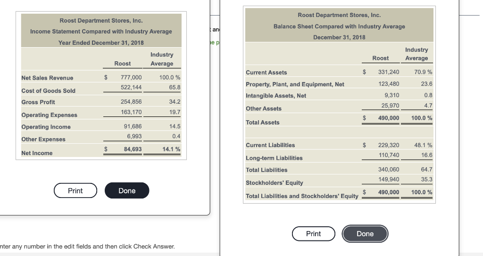Image resolution: width=483 pixels, height=256 pixels.
Task: Select the 64.7 industry average value
Action: point(426,169)
